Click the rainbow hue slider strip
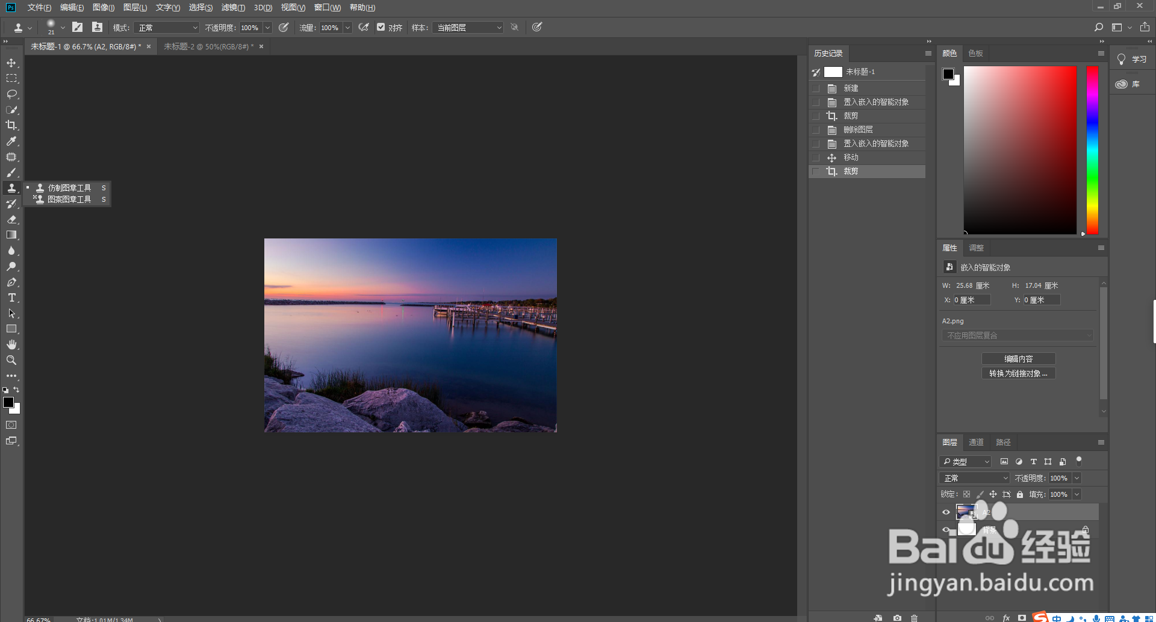Screen dimensions: 1156x622 pos(1092,151)
